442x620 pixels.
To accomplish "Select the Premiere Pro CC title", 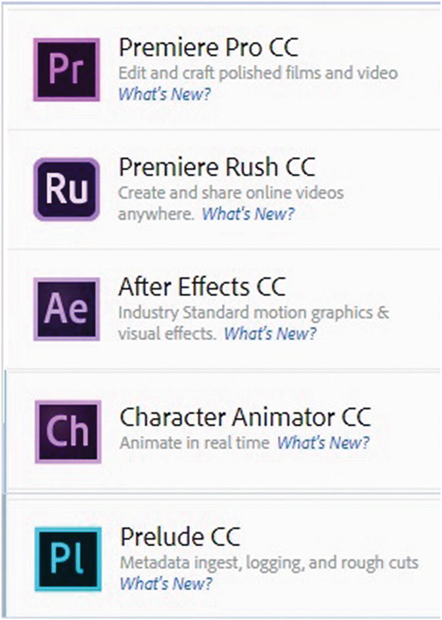I will tap(208, 48).
